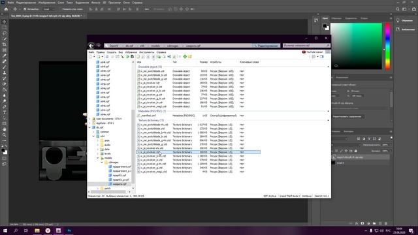Open YouTube канал link in OpenIV
Image resolution: width=418 pixels, height=235 pixels.
pos(312,52)
